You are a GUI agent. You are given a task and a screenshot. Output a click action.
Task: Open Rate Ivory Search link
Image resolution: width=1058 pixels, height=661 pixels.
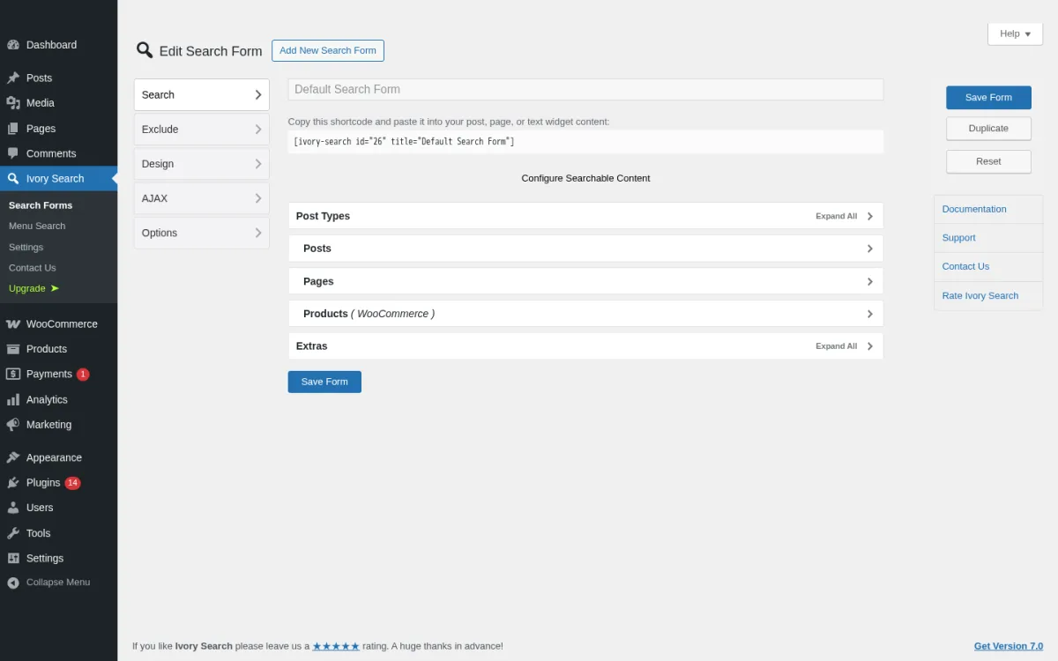980,295
